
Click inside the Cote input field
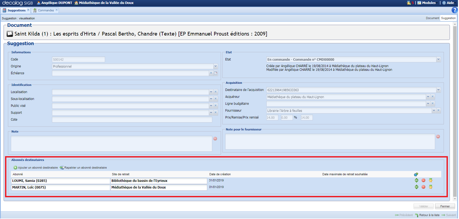(x=132, y=120)
